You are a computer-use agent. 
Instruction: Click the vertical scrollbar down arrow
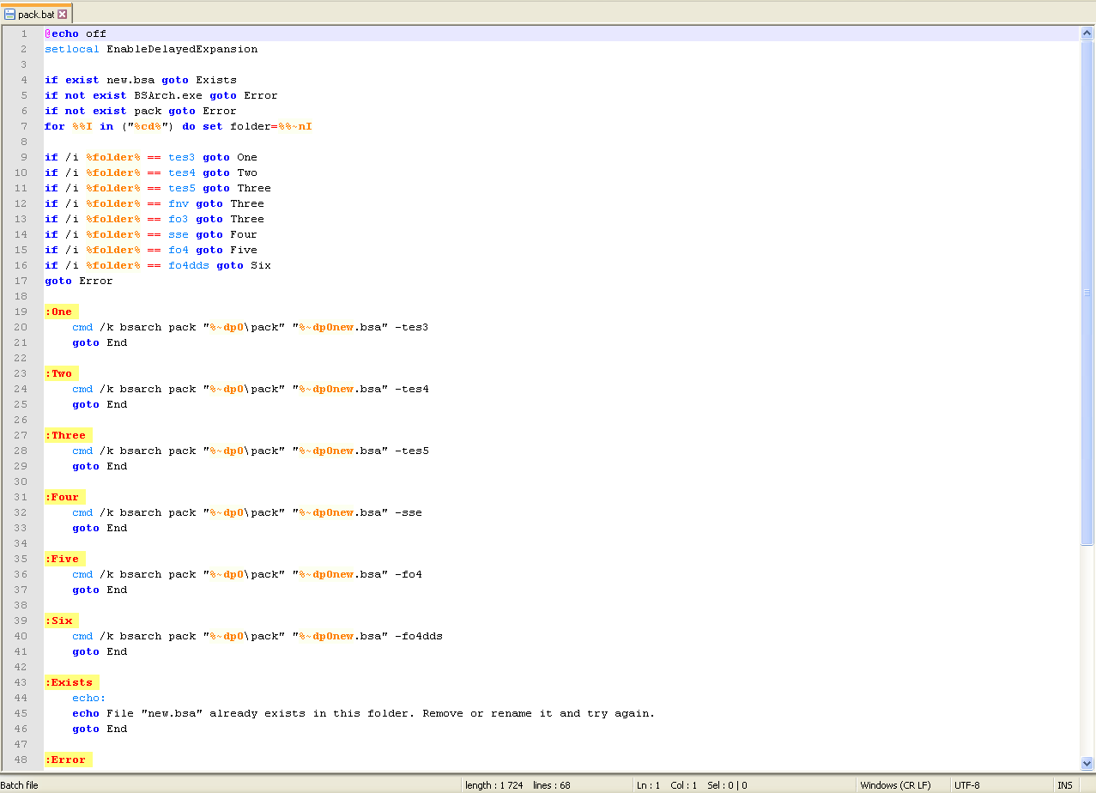(x=1087, y=763)
